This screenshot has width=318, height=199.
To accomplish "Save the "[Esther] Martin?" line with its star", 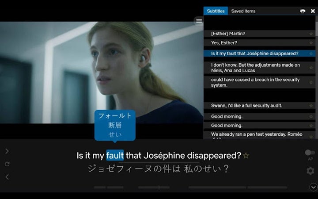I will pos(311,34).
